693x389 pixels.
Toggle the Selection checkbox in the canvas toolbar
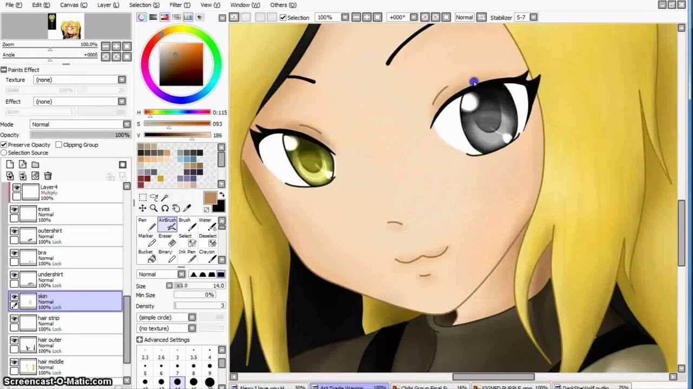click(283, 17)
